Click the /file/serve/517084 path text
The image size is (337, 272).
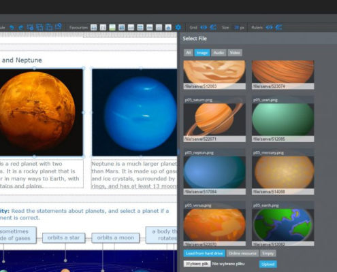200,192
